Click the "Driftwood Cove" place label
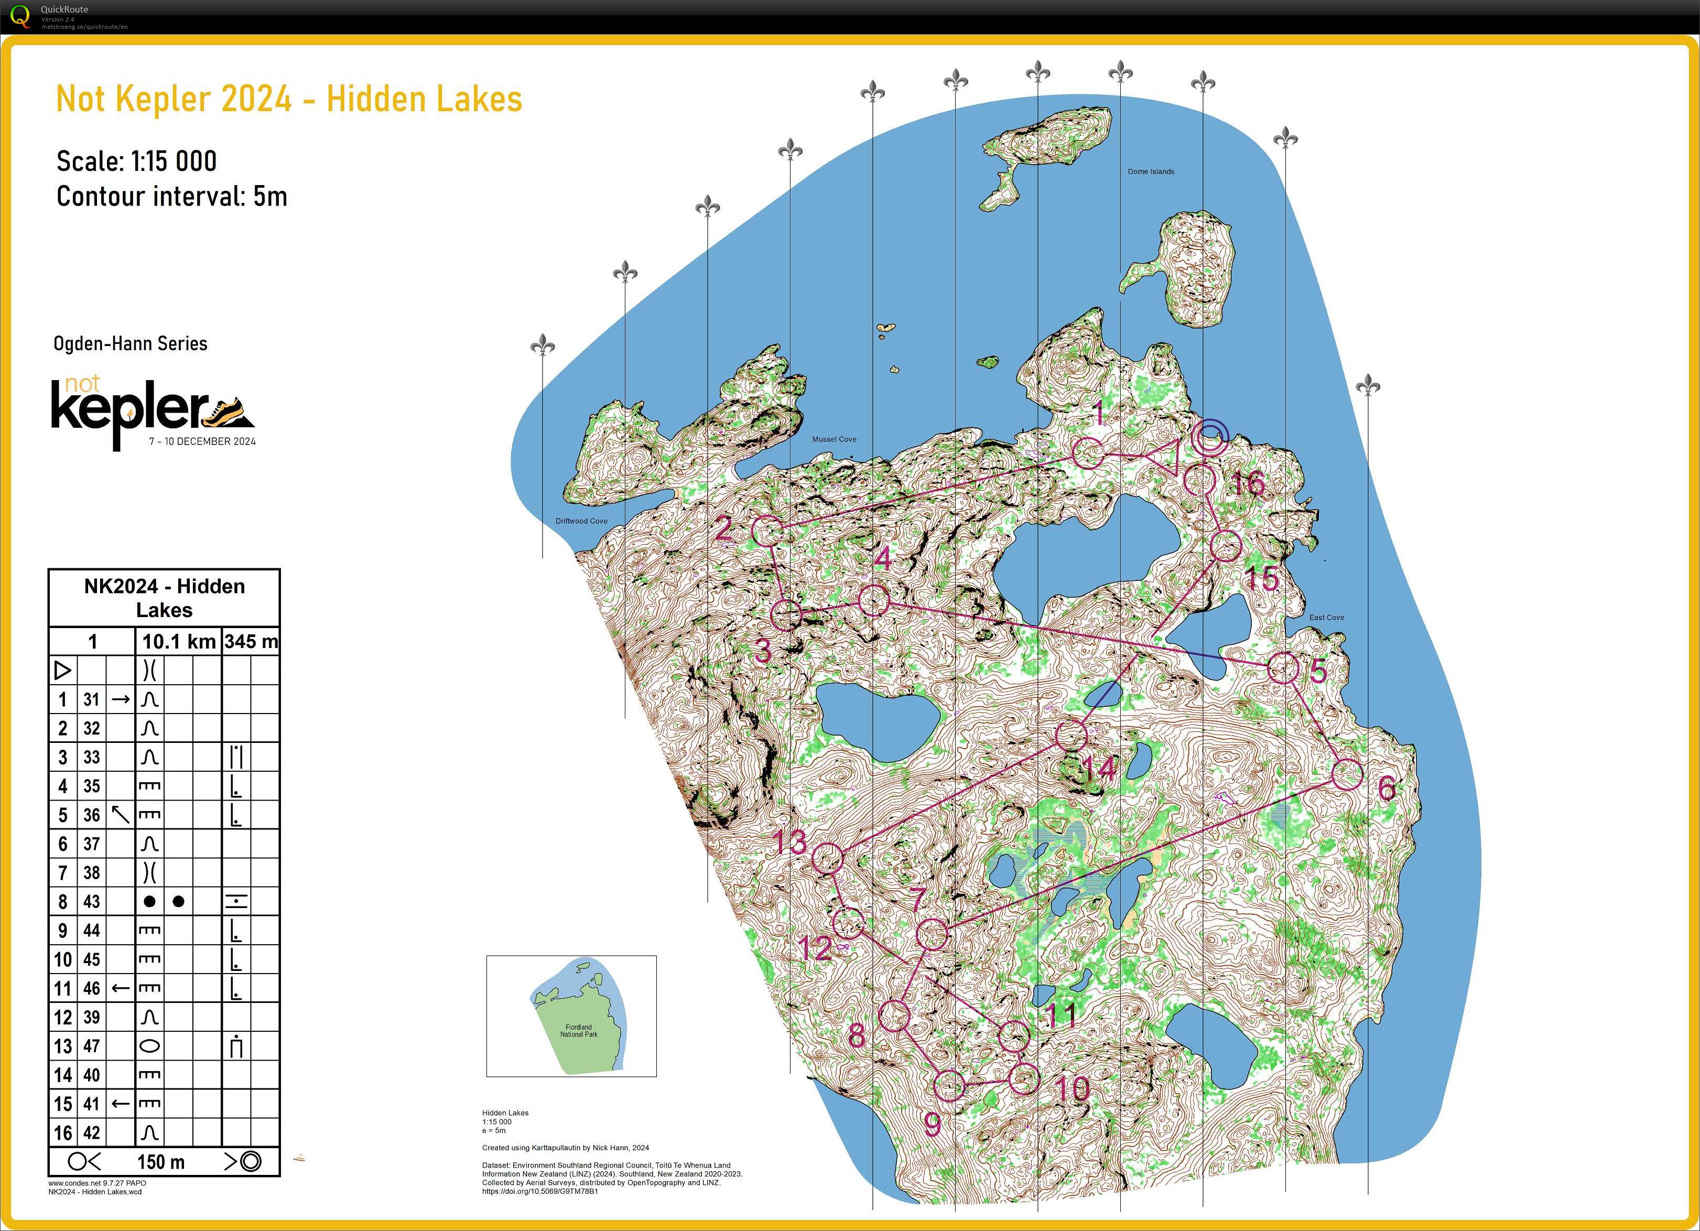1700x1231 pixels. (x=581, y=521)
